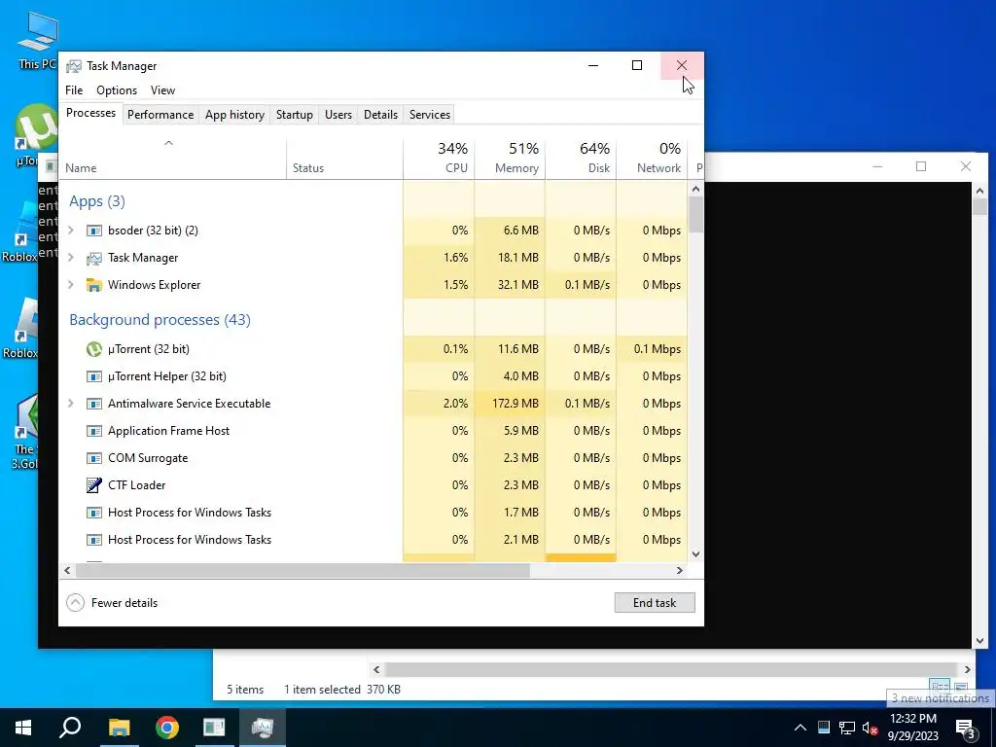This screenshot has width=996, height=747.
Task: Expand the bsoder (32 bit) process group
Action: click(x=71, y=231)
